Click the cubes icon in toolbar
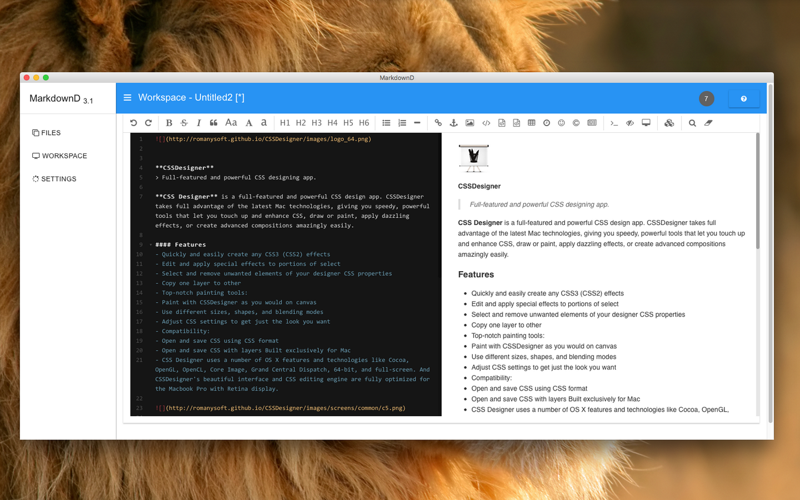 pyautogui.click(x=669, y=123)
